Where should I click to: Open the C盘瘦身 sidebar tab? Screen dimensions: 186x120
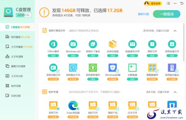(17, 27)
